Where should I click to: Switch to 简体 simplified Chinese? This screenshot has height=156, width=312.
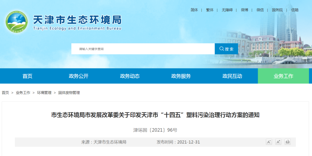[x=194, y=10]
